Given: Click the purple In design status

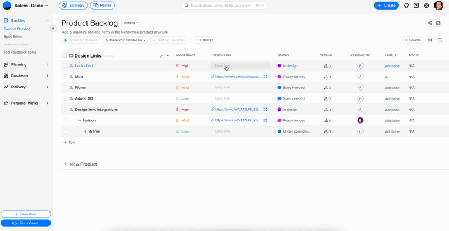Looking at the screenshot, I should pos(290,66).
